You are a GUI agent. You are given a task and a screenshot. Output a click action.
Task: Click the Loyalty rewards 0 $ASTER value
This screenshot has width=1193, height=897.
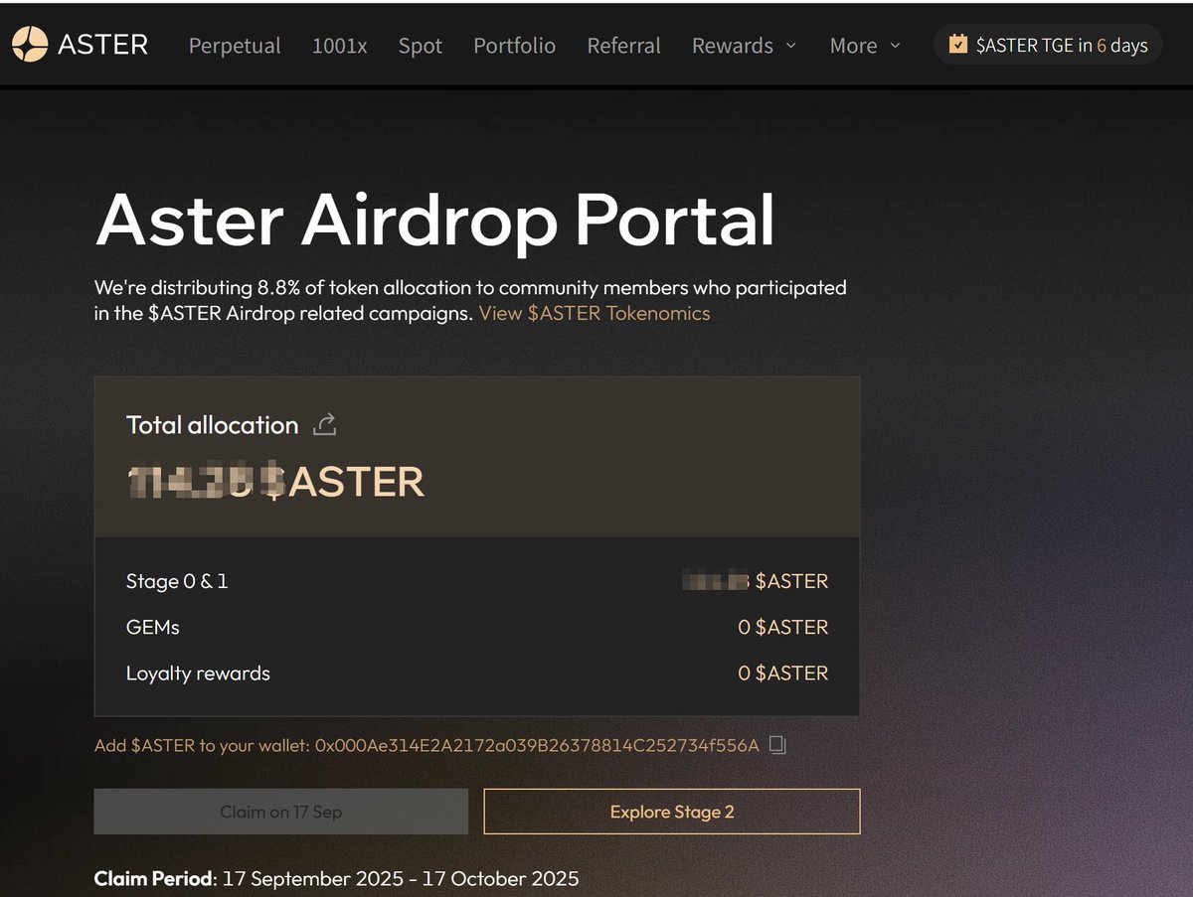[x=782, y=673]
